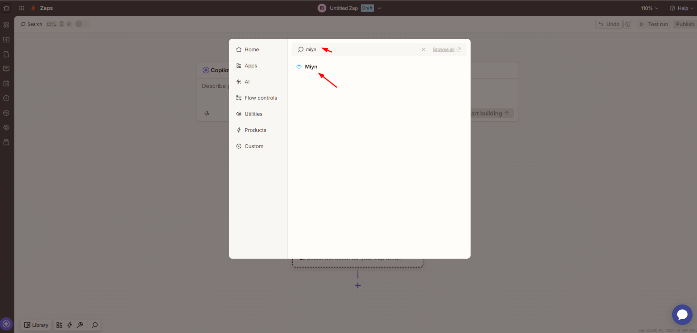Expand the chevron next to Untitled Zap Draft
Image resolution: width=697 pixels, height=333 pixels.
point(379,8)
